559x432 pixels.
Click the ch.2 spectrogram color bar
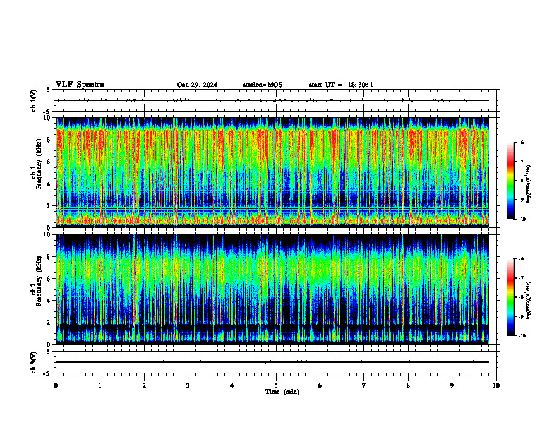click(x=510, y=297)
